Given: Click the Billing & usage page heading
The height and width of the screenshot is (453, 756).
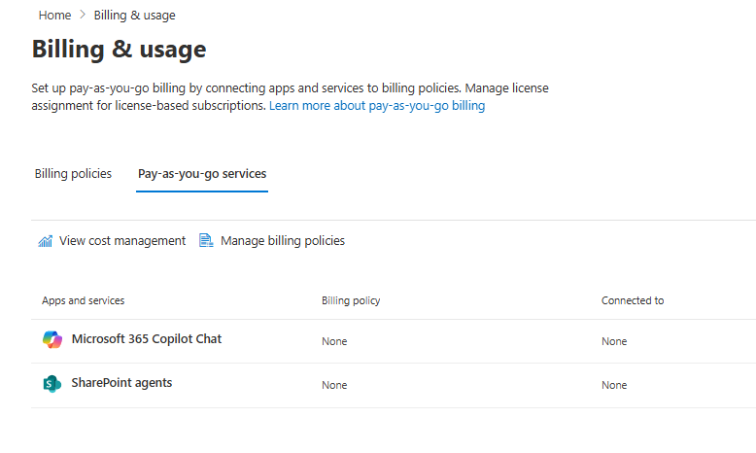Looking at the screenshot, I should click(x=120, y=50).
